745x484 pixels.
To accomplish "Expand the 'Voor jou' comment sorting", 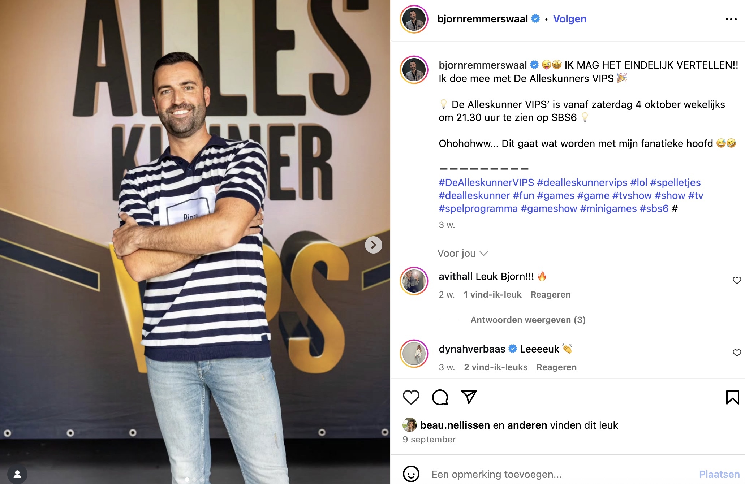I will point(462,254).
